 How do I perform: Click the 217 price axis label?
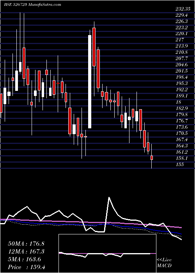(180, 40)
